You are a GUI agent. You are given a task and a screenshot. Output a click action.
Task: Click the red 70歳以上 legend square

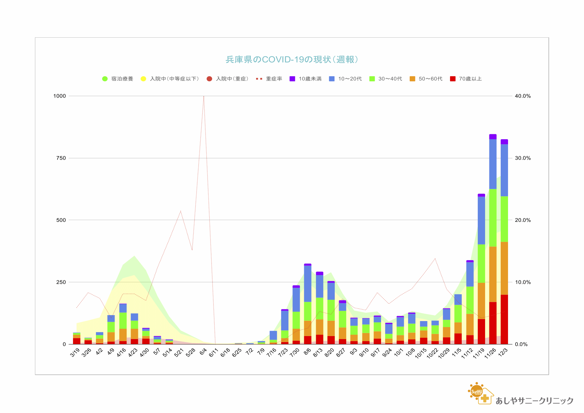tap(452, 79)
